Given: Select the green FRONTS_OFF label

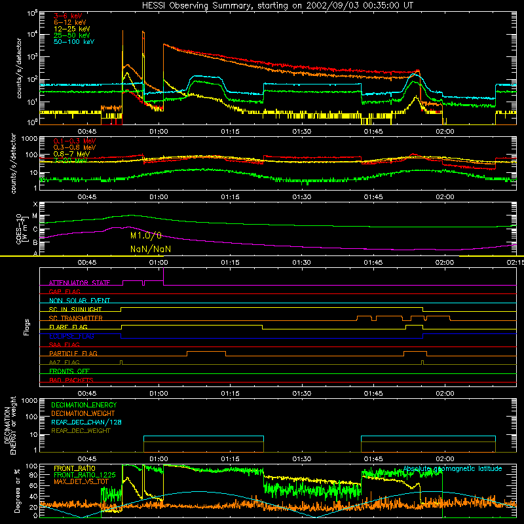Looking at the screenshot, I should tap(69, 371).
